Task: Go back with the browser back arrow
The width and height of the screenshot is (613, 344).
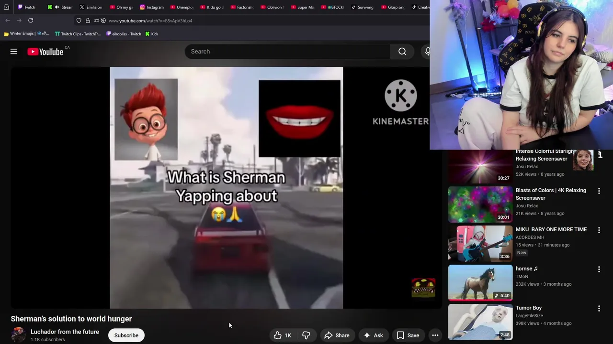Action: click(x=8, y=21)
